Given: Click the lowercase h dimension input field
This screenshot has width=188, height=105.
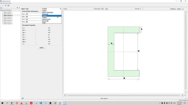Looking at the screenshot, I should [x=34, y=19].
